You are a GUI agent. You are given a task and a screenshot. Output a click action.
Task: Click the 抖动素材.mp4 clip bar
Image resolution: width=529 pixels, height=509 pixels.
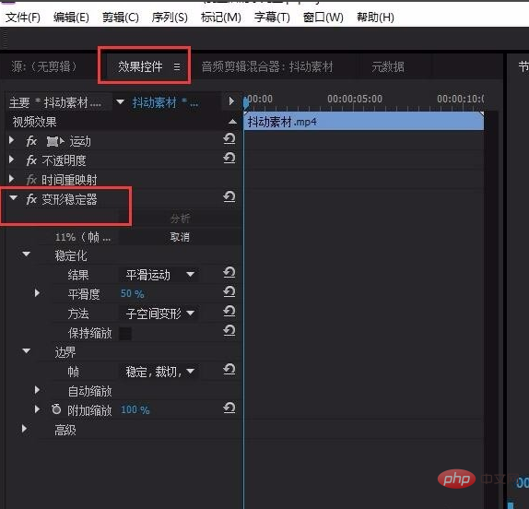[364, 122]
